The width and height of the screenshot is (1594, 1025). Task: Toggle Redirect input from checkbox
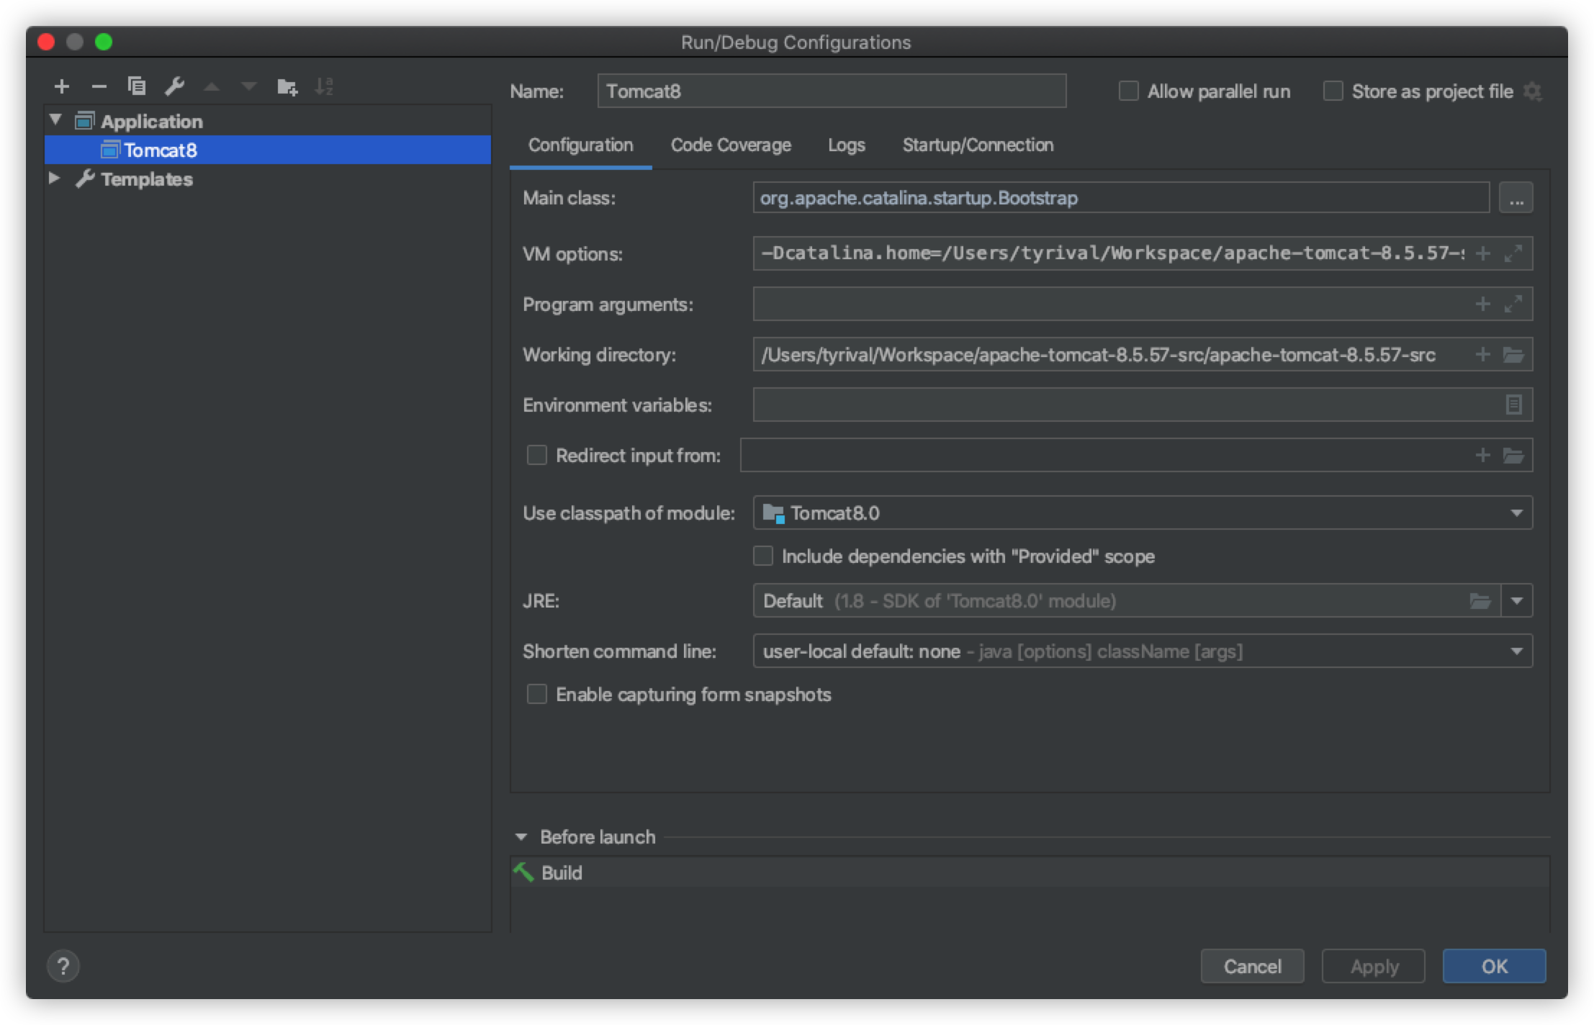pyautogui.click(x=536, y=456)
